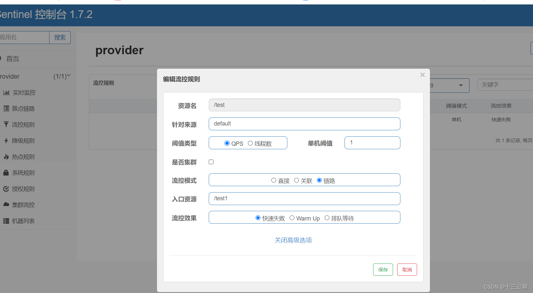Open 流控规则 menu item
533x293 pixels.
[23, 125]
